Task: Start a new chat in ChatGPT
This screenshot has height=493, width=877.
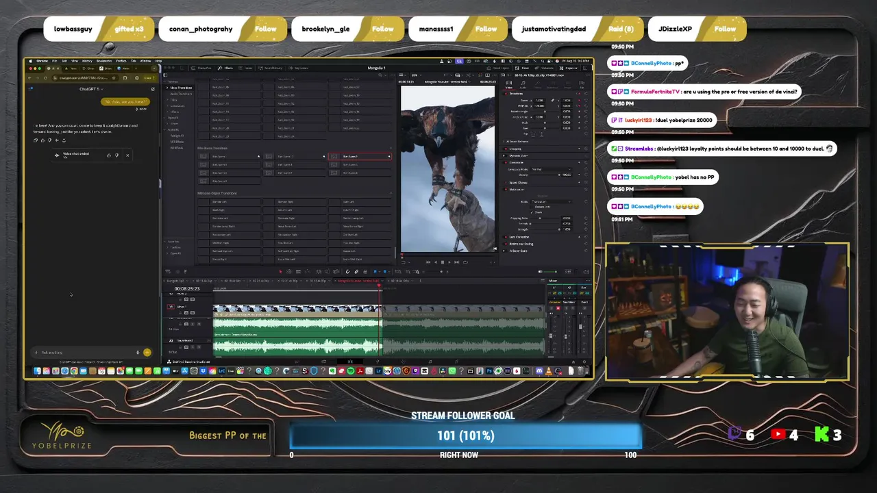Action: click(x=153, y=89)
